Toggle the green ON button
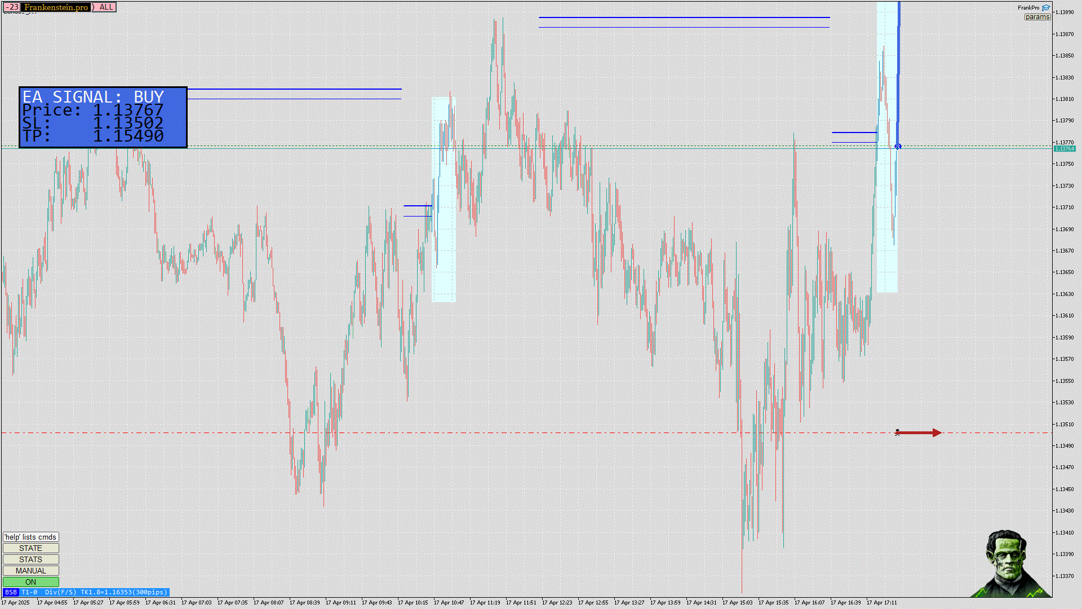This screenshot has width=1082, height=609. [x=30, y=582]
